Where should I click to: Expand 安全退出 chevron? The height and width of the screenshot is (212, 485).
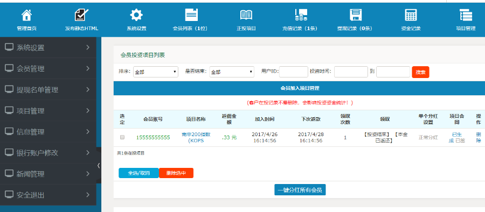pyautogui.click(x=88, y=195)
